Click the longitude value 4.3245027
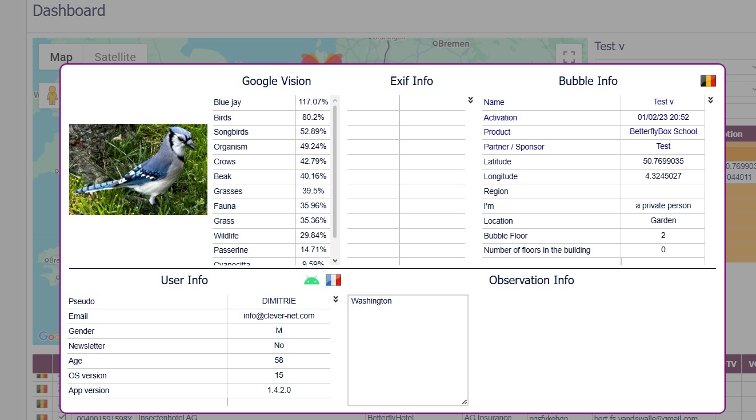The height and width of the screenshot is (420, 756). pyautogui.click(x=663, y=176)
